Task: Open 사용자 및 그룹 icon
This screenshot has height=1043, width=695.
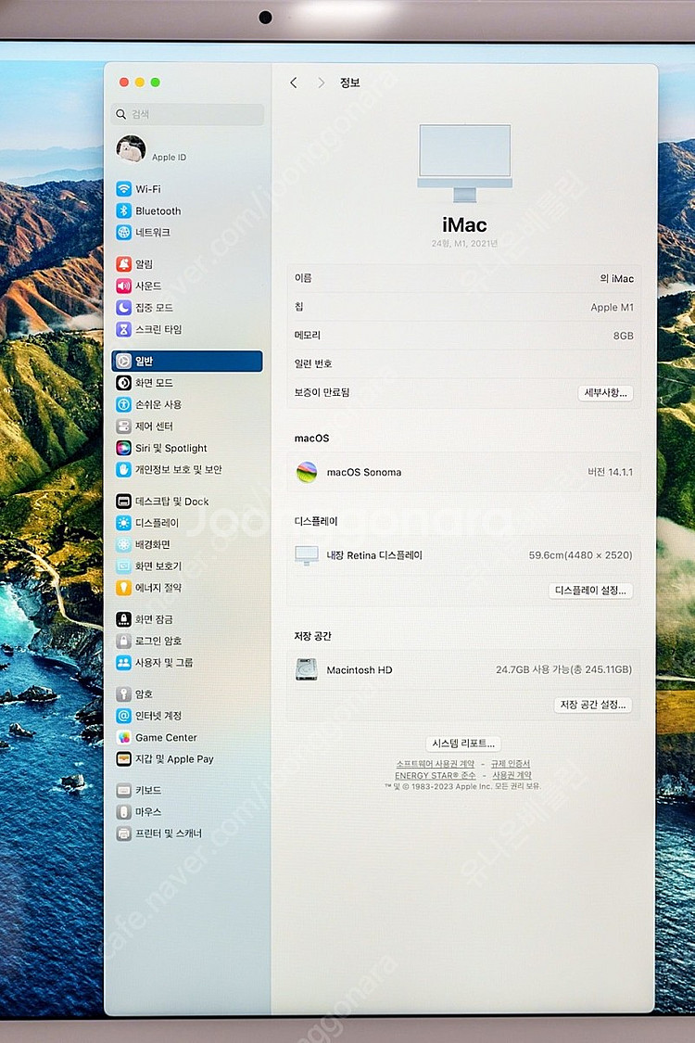Action: (123, 663)
